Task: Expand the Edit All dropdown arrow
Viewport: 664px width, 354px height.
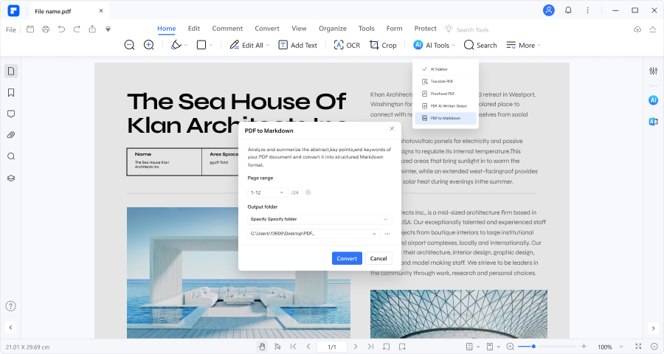Action: (268, 45)
